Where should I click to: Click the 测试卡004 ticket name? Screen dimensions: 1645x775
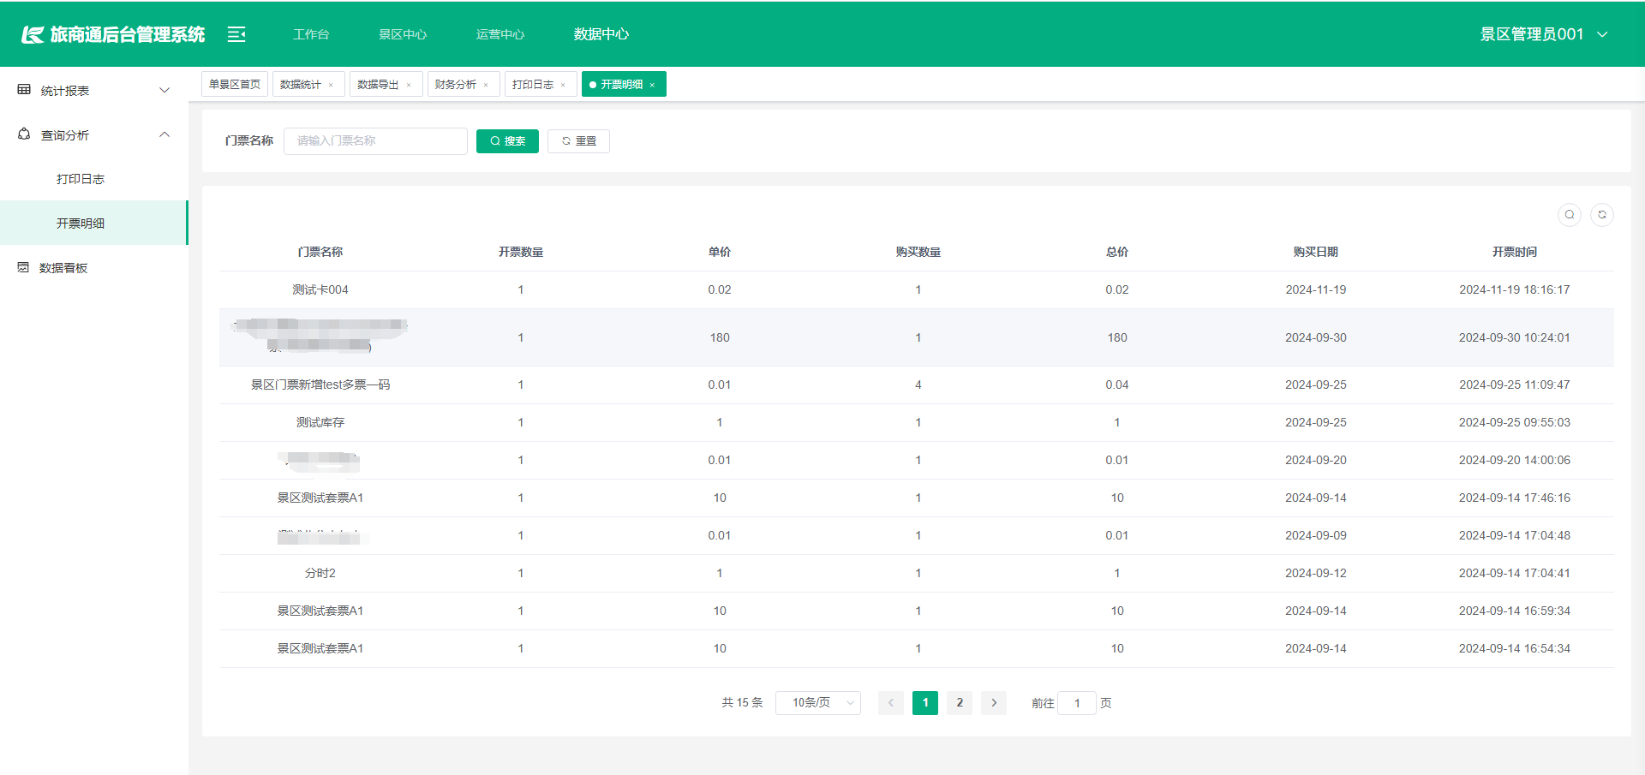(320, 289)
